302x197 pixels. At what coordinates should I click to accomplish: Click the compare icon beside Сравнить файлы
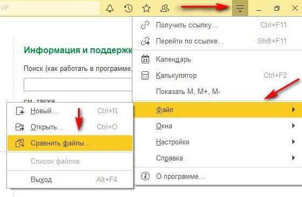point(20,143)
